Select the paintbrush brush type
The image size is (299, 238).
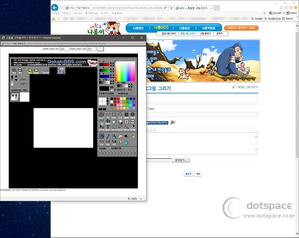[x=108, y=136]
